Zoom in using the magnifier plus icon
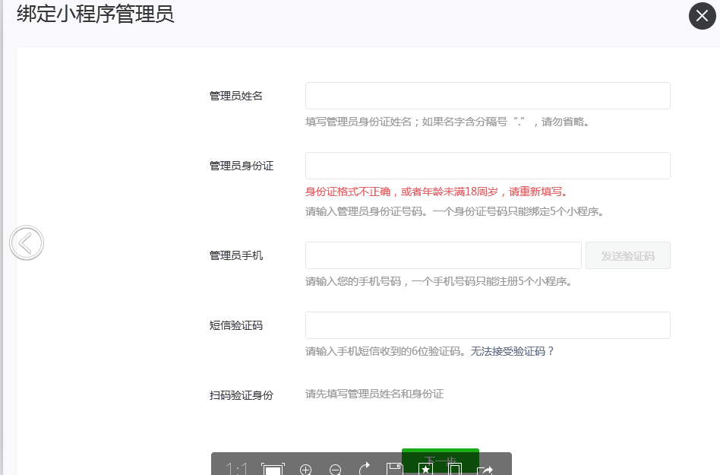Image resolution: width=720 pixels, height=475 pixels. pos(306,470)
